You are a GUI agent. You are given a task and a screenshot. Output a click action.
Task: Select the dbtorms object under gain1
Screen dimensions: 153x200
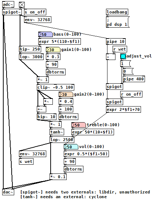click(56, 72)
